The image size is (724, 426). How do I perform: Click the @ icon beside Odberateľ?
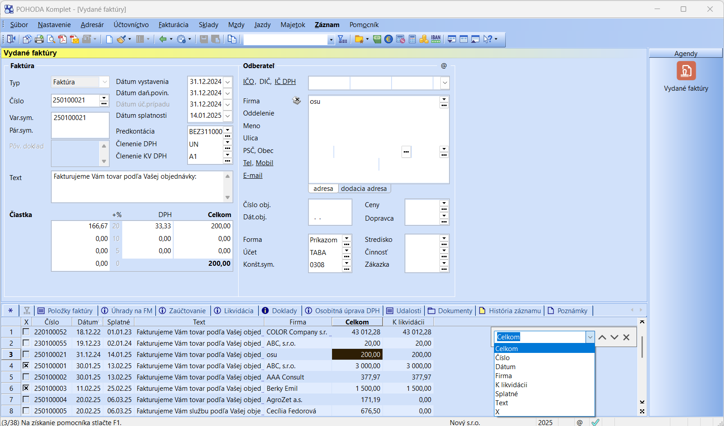point(444,66)
